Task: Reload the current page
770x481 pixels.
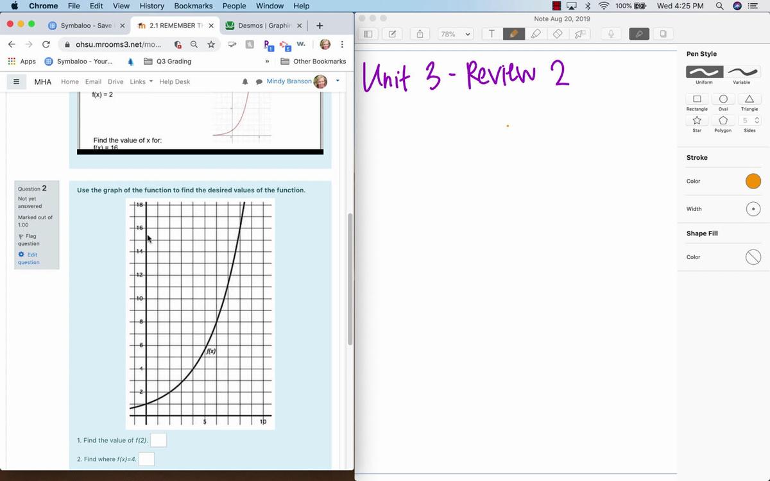Action: point(46,45)
